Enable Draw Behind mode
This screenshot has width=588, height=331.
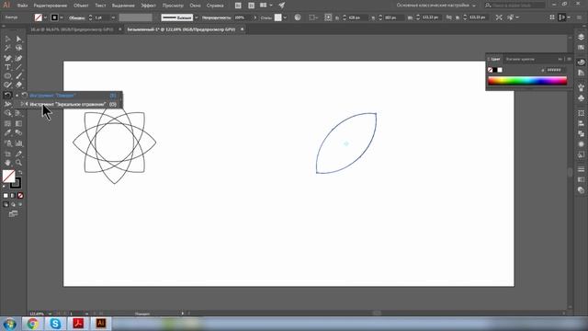13,204
